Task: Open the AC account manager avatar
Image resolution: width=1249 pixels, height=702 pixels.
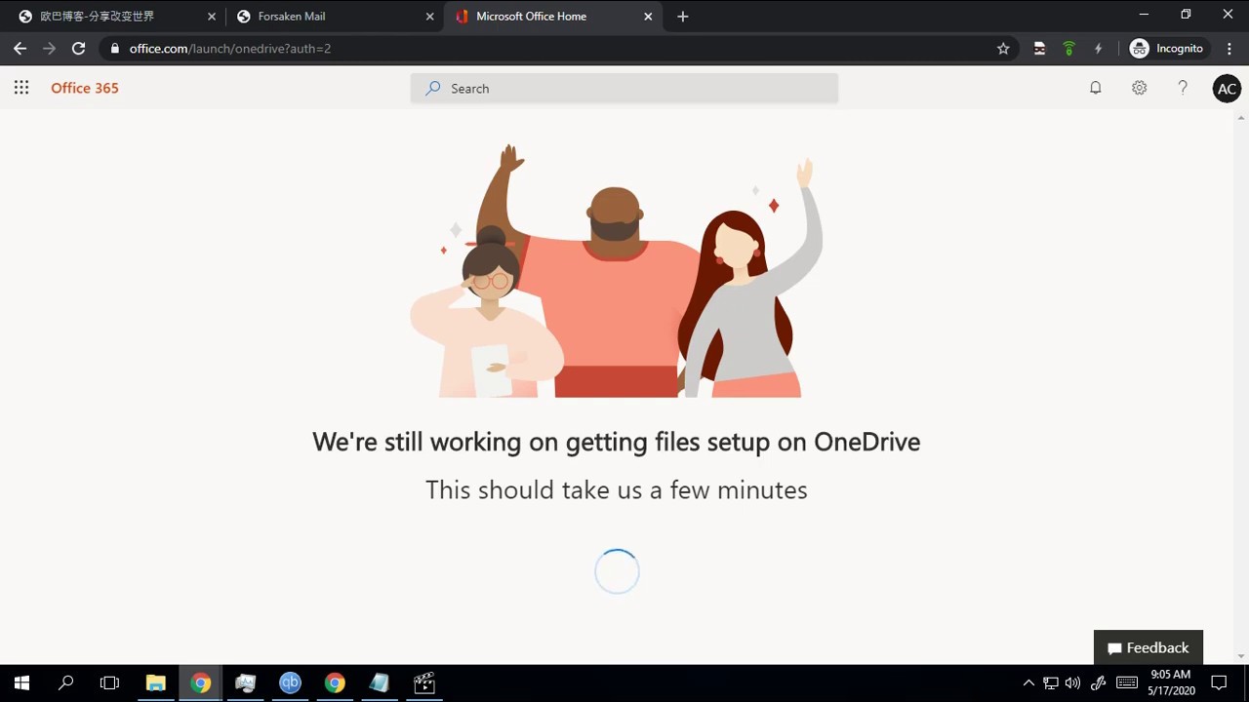Action: (x=1227, y=89)
